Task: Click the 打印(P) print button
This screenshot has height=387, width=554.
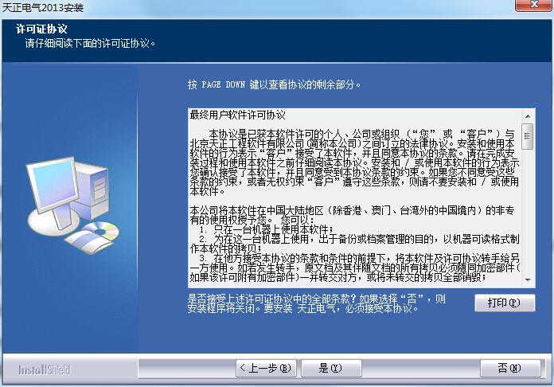Action: (505, 303)
